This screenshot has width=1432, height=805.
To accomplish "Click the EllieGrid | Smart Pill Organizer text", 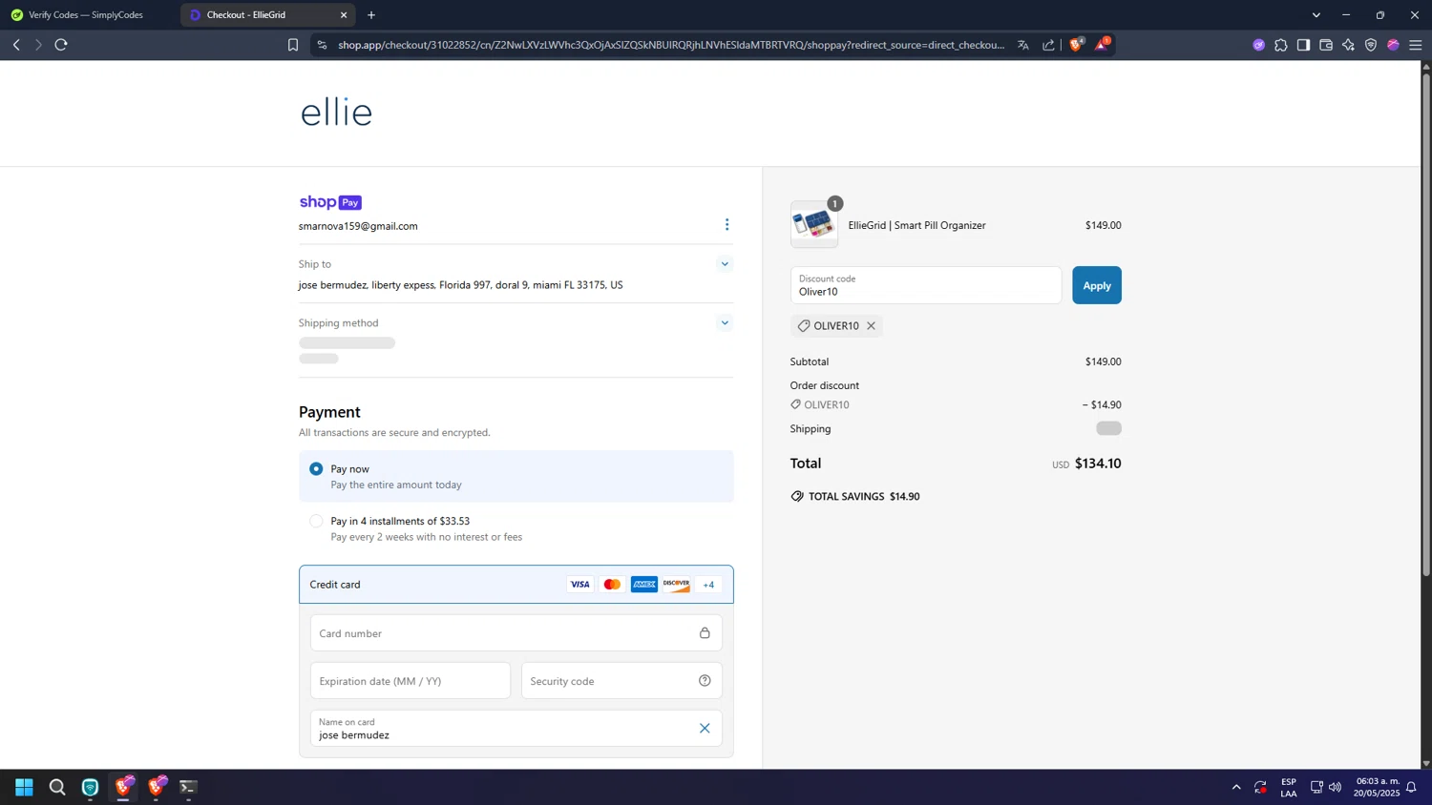I will click(x=916, y=225).
